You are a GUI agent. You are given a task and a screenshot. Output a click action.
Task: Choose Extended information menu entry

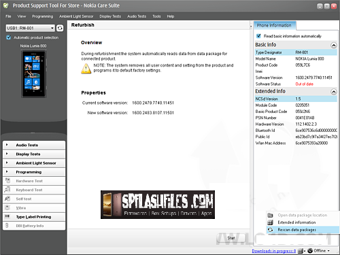[x=303, y=222]
